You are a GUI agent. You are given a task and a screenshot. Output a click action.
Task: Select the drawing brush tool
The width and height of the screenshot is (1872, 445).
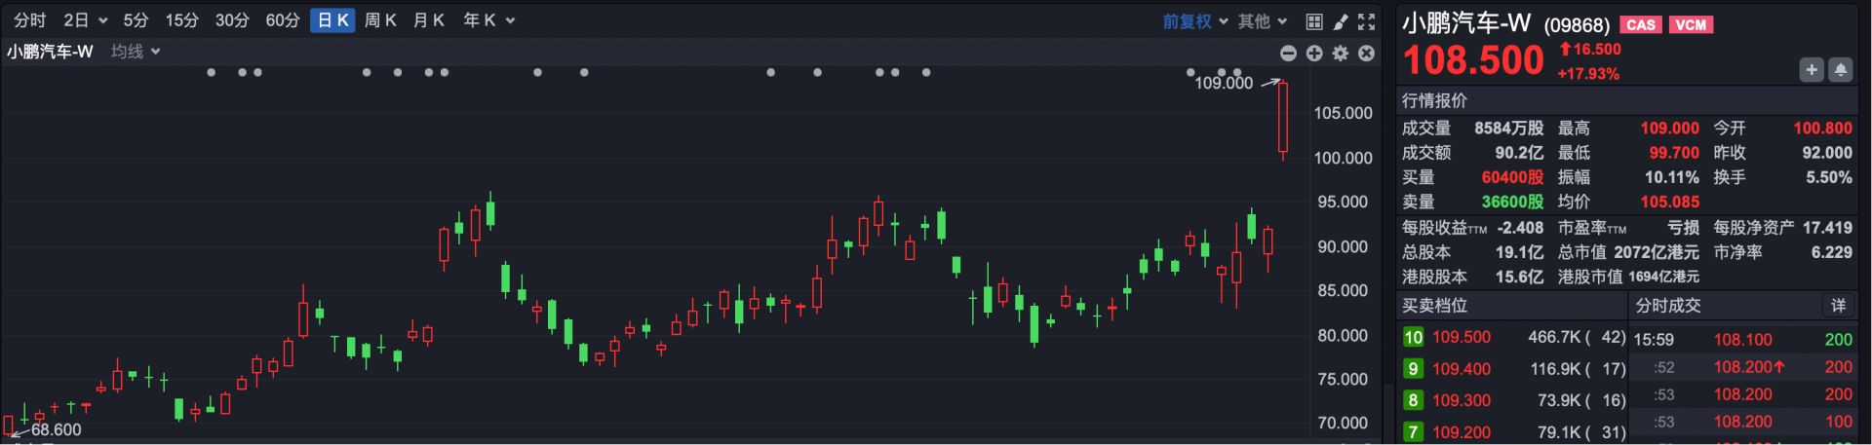click(1341, 21)
